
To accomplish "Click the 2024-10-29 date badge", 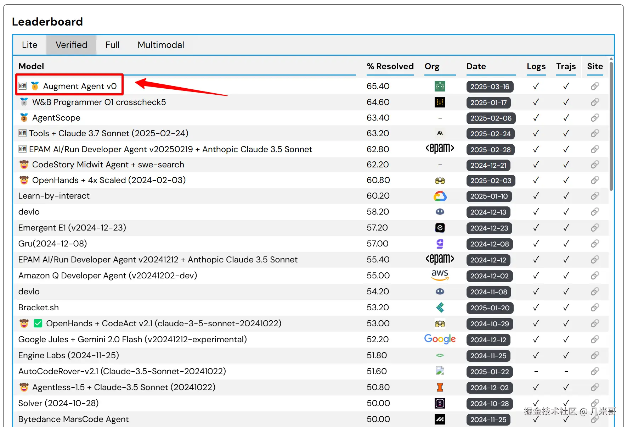I will 490,324.
